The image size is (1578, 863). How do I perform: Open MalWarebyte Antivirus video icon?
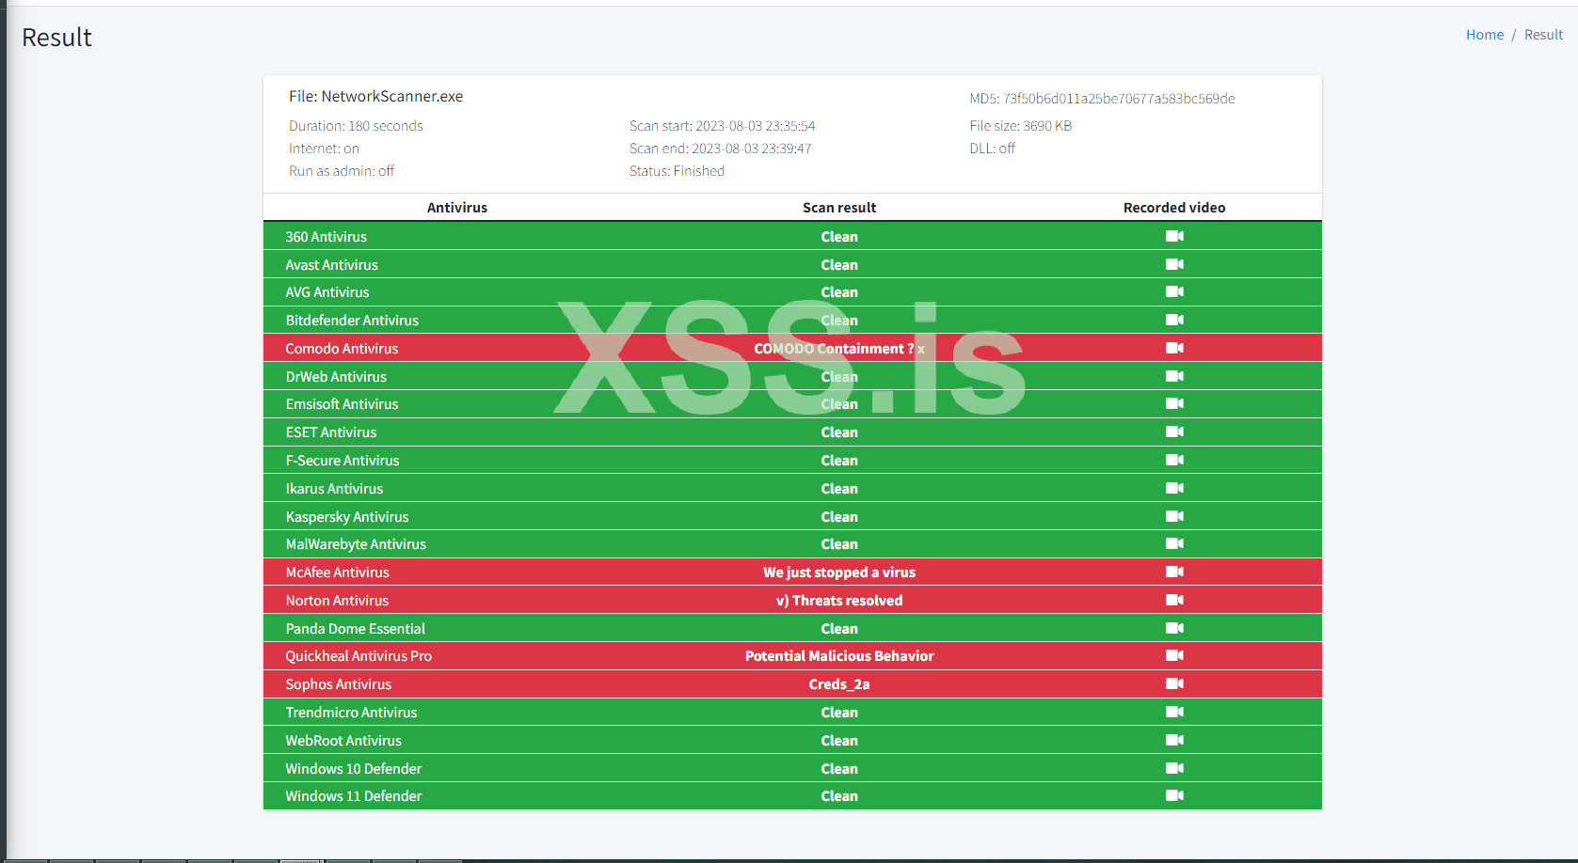pos(1174,543)
